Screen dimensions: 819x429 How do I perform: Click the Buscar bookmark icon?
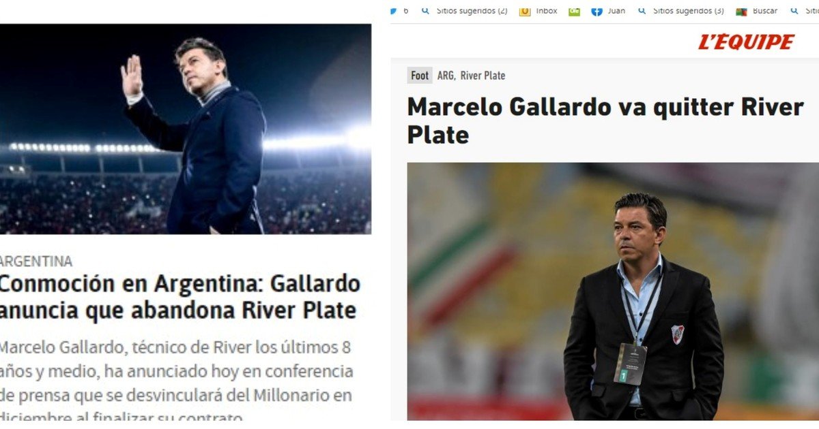pyautogui.click(x=741, y=11)
